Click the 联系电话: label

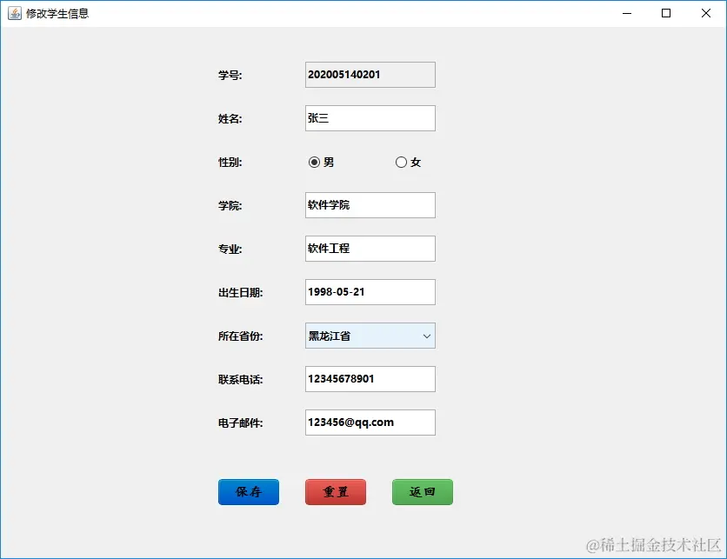(x=240, y=379)
